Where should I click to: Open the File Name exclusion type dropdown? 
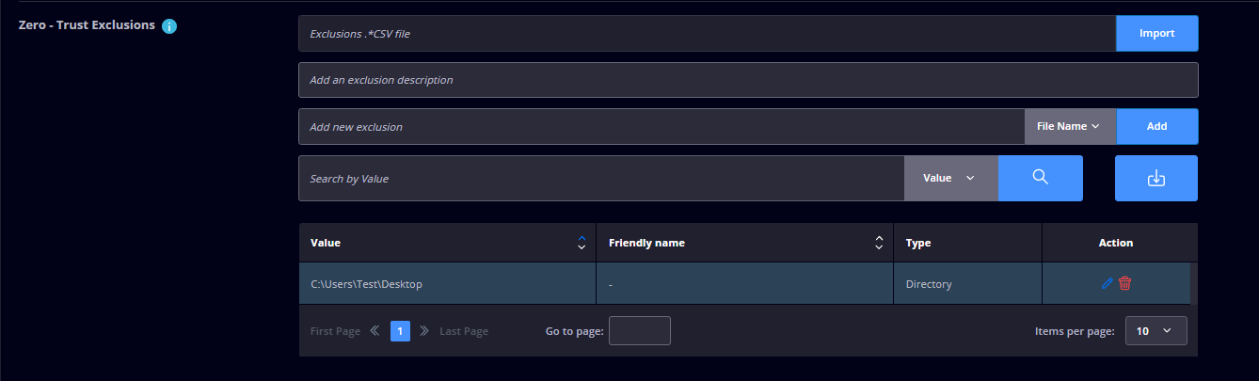pos(1070,126)
